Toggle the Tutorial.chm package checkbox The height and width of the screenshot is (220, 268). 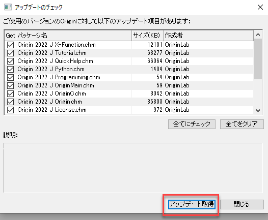coord(10,53)
